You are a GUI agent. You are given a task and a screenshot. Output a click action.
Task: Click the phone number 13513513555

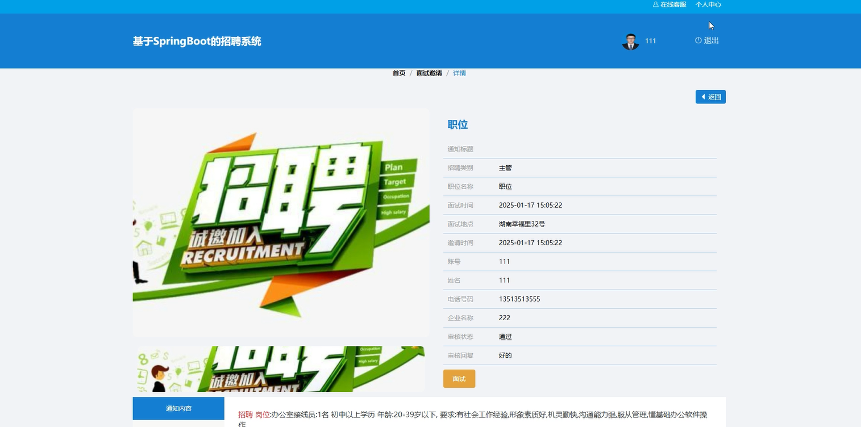point(519,299)
